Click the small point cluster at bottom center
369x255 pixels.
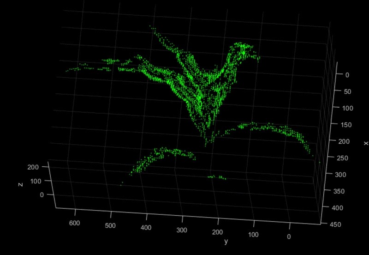click(217, 177)
